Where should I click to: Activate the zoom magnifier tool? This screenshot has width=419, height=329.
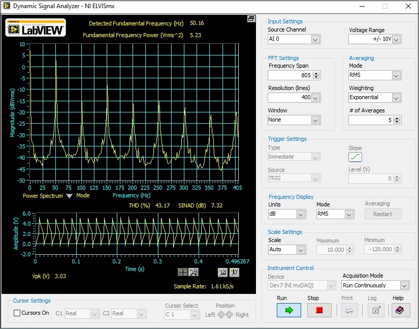tap(193, 272)
